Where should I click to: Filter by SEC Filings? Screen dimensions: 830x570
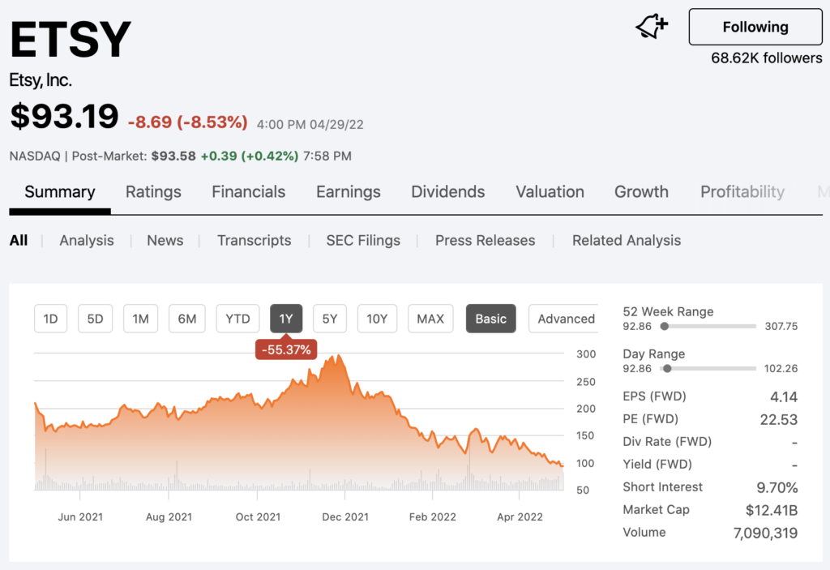click(363, 241)
